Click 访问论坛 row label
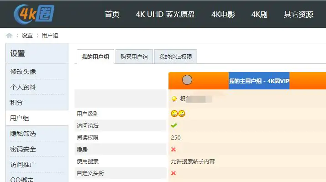The height and width of the screenshot is (182, 326). click(x=87, y=125)
